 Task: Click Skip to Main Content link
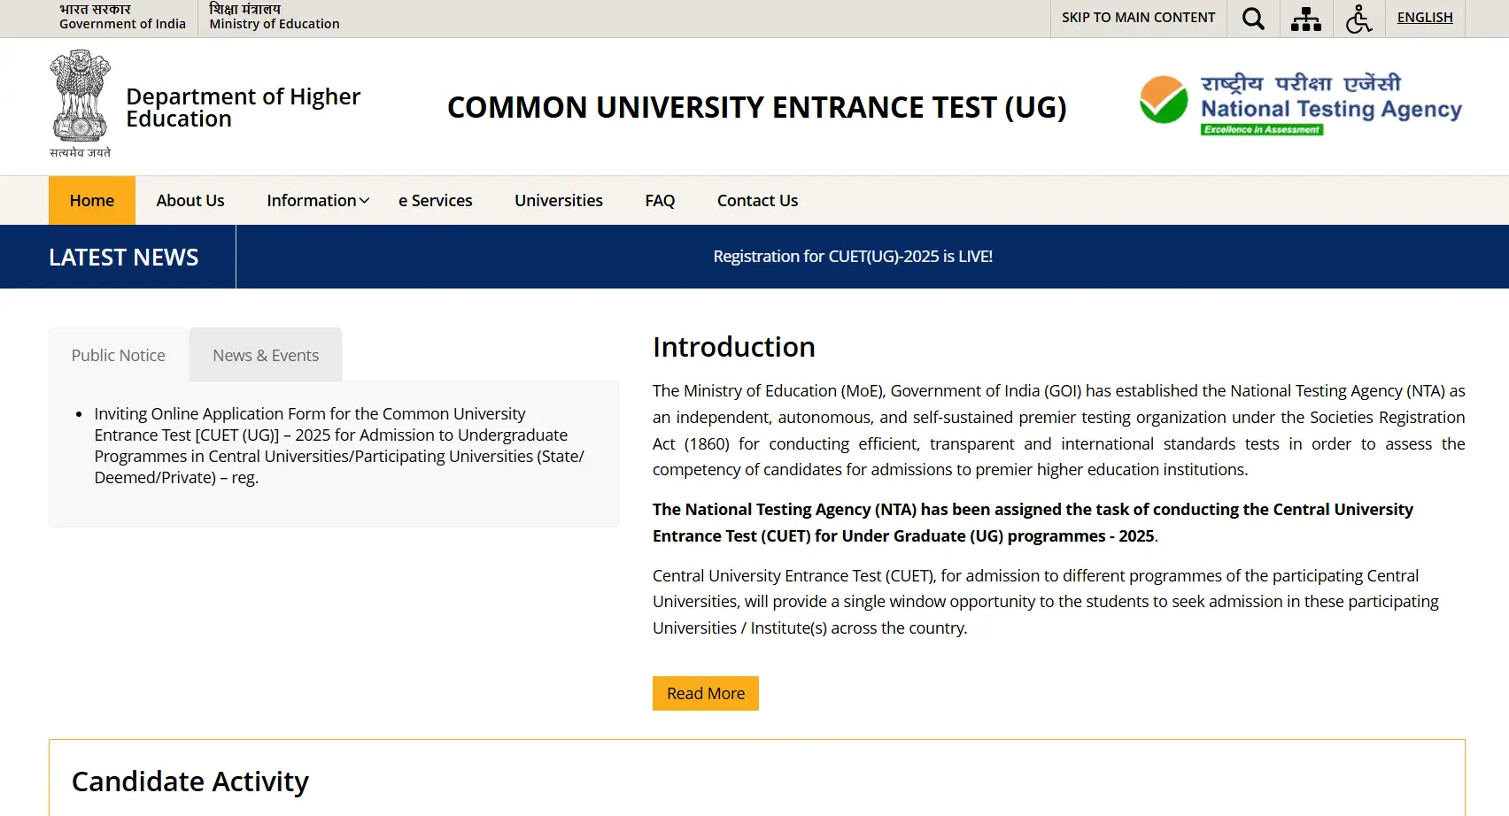pos(1138,18)
